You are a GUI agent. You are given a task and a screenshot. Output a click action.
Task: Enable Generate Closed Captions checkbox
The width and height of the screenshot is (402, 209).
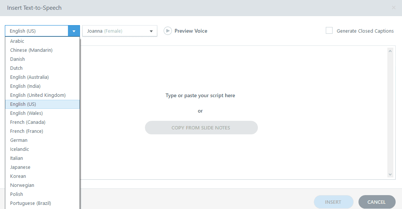point(329,31)
